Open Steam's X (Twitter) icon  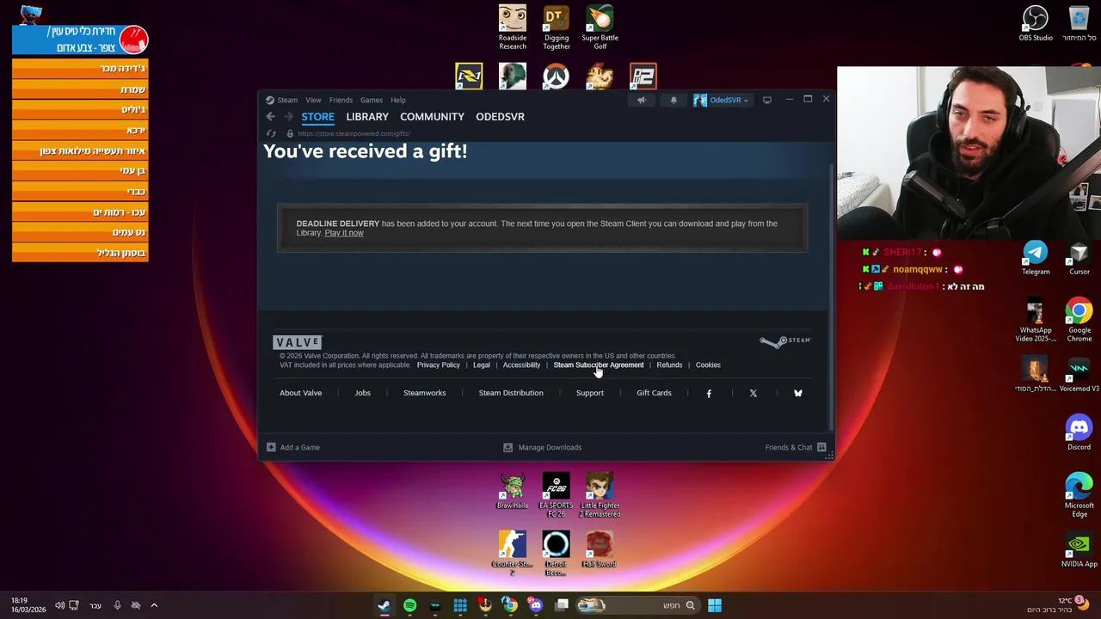pos(753,393)
